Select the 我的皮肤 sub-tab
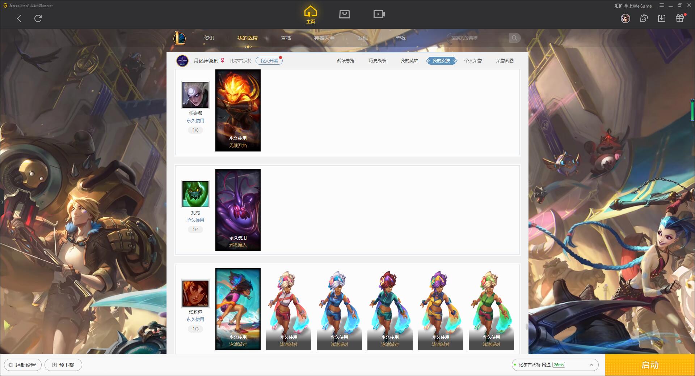The height and width of the screenshot is (376, 695). (441, 61)
